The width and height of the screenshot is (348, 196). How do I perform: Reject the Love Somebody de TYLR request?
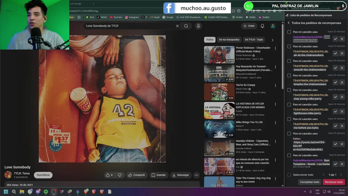tap(342, 39)
